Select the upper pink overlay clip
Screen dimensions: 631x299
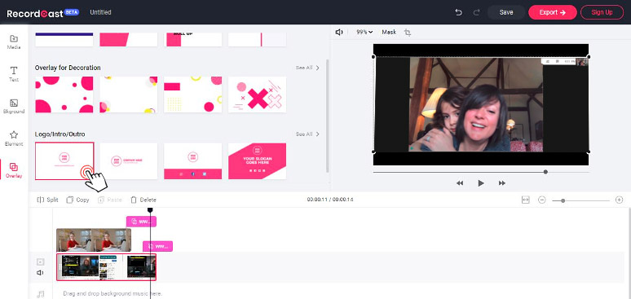(141, 222)
